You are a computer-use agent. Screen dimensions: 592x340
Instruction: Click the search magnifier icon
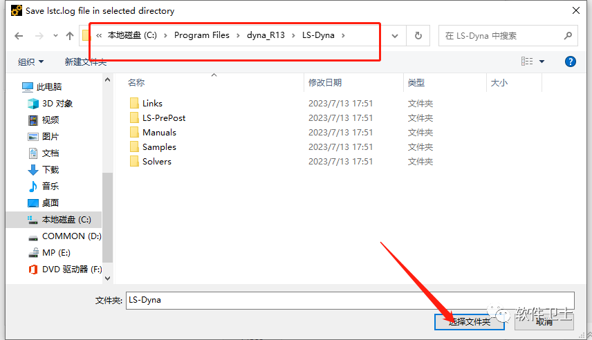pyautogui.click(x=568, y=36)
